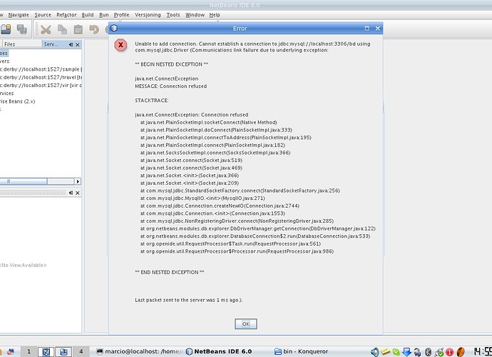Click OK to dismiss the error
Image resolution: width=492 pixels, height=357 pixels.
click(246, 324)
